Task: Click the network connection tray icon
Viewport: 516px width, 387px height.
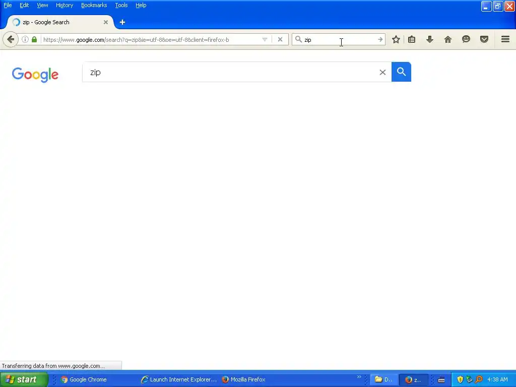Action: coord(469,379)
